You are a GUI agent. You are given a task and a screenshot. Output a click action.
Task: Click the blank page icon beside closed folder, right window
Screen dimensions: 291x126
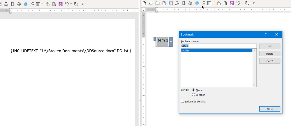(164, 3)
